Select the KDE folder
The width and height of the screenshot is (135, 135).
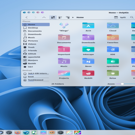(113, 51)
